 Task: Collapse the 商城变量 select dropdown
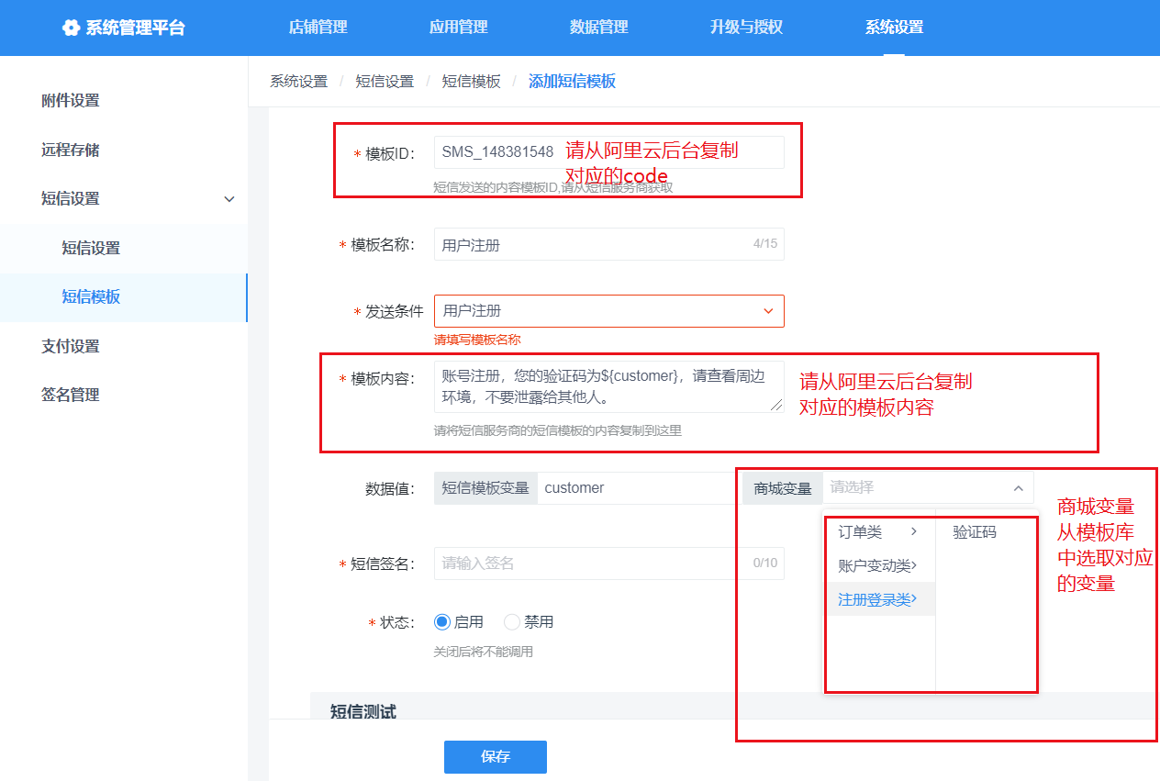[1018, 488]
